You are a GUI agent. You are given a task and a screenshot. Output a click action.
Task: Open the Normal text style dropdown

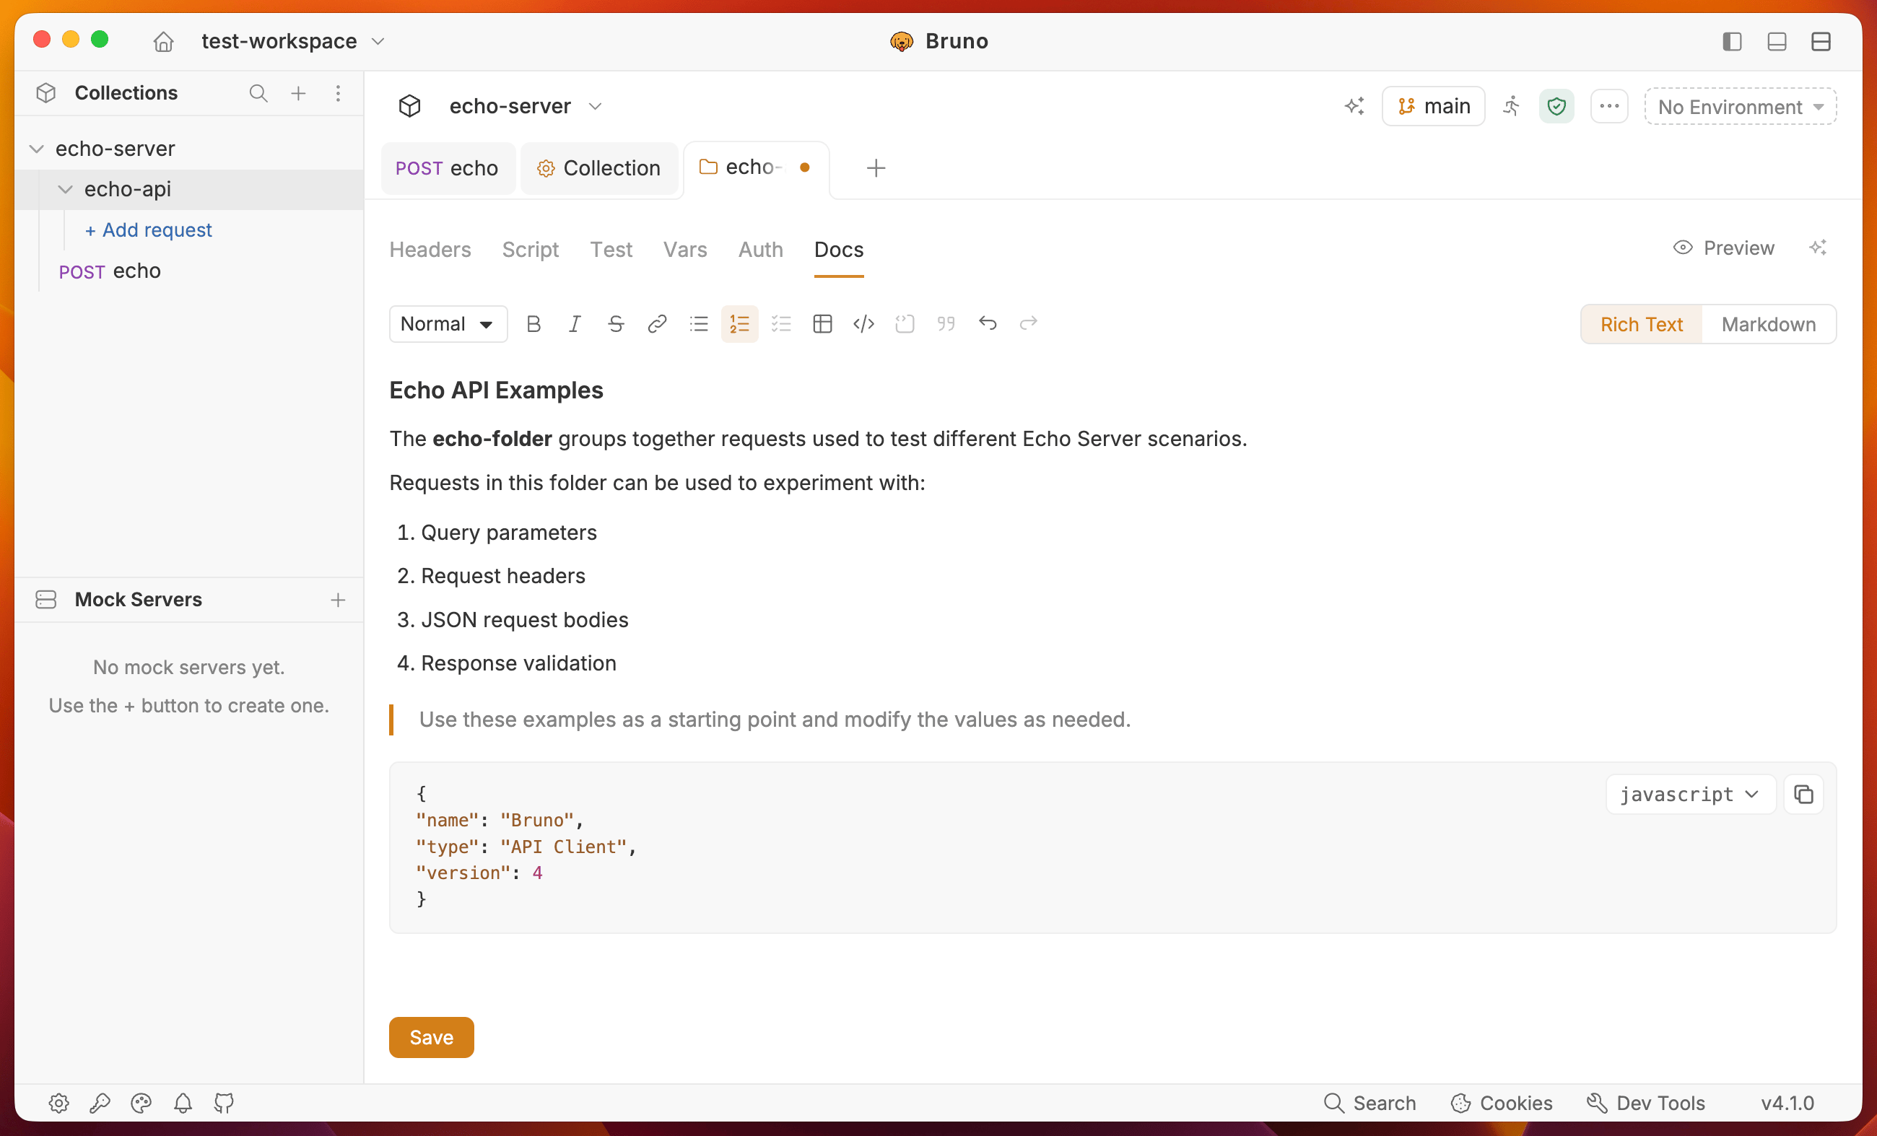pyautogui.click(x=448, y=324)
